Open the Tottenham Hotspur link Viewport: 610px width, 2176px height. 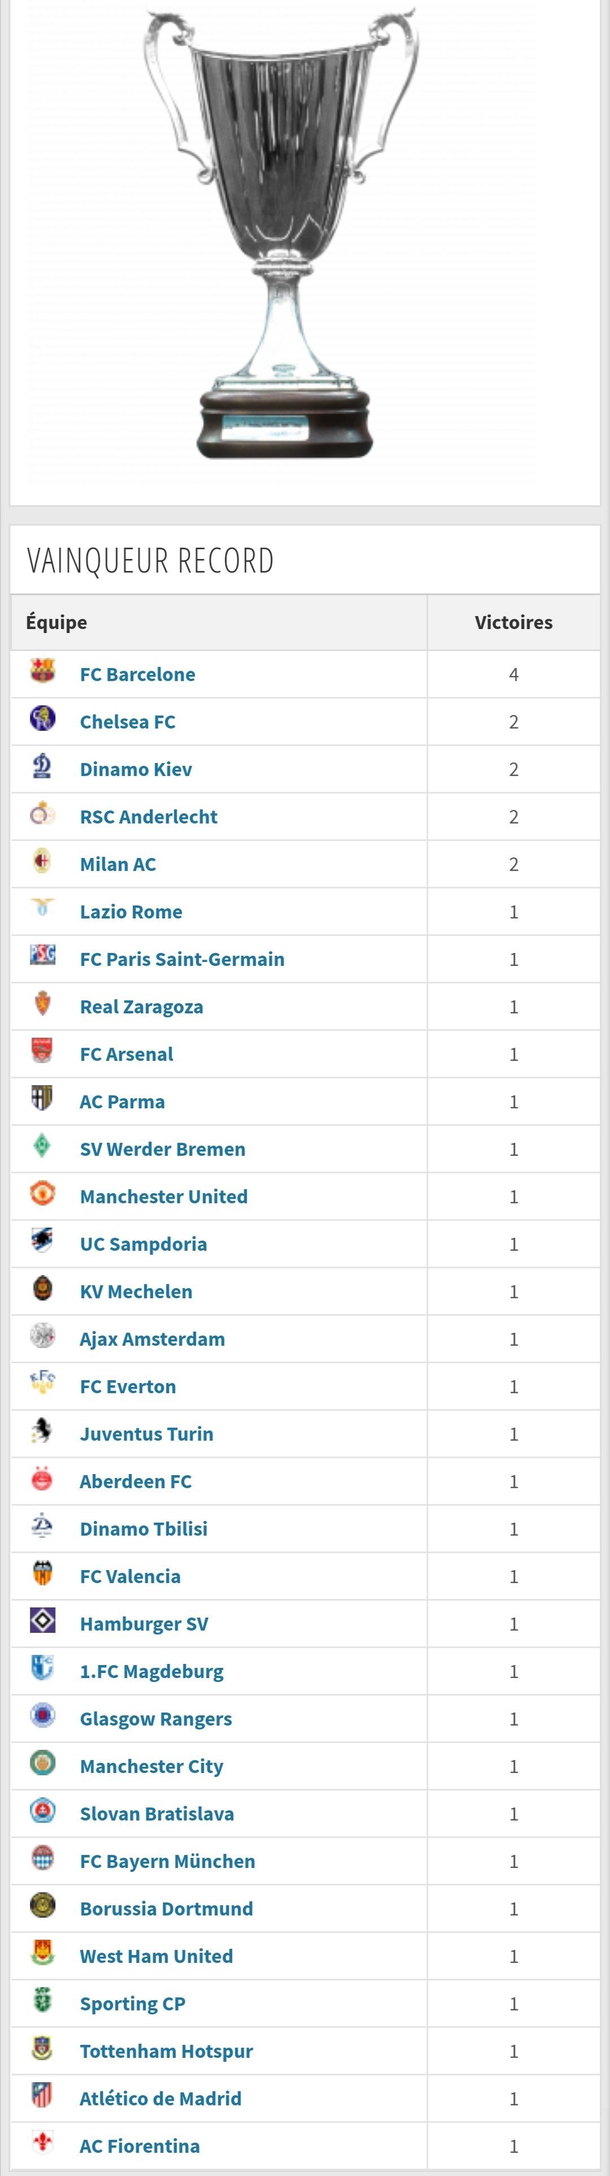pos(166,2051)
